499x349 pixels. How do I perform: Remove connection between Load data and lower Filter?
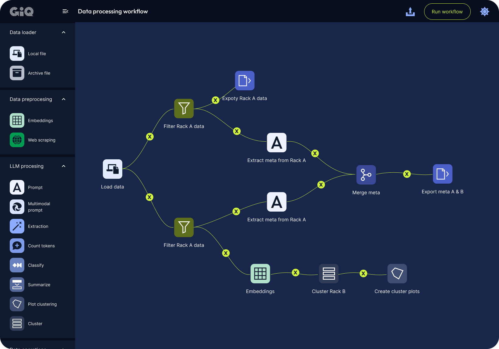click(x=149, y=197)
